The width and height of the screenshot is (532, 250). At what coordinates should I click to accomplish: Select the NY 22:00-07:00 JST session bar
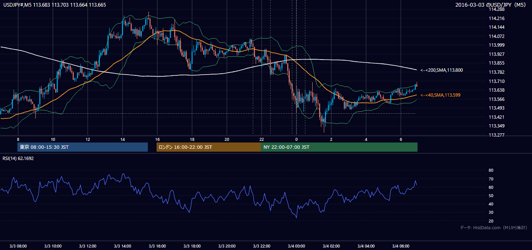[x=339, y=147]
